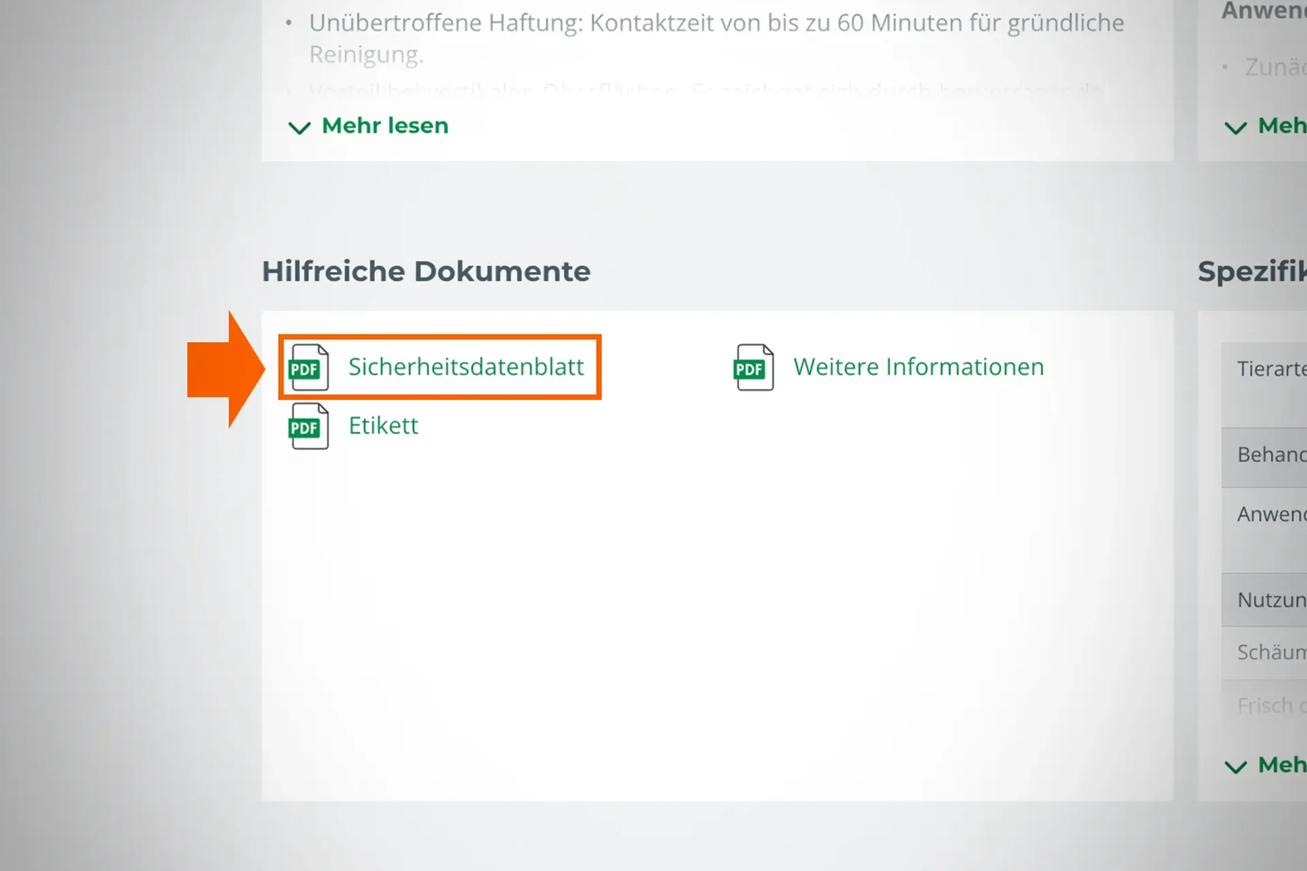
Task: Click the chevron next to the top-right Mehr link
Action: (x=1237, y=128)
